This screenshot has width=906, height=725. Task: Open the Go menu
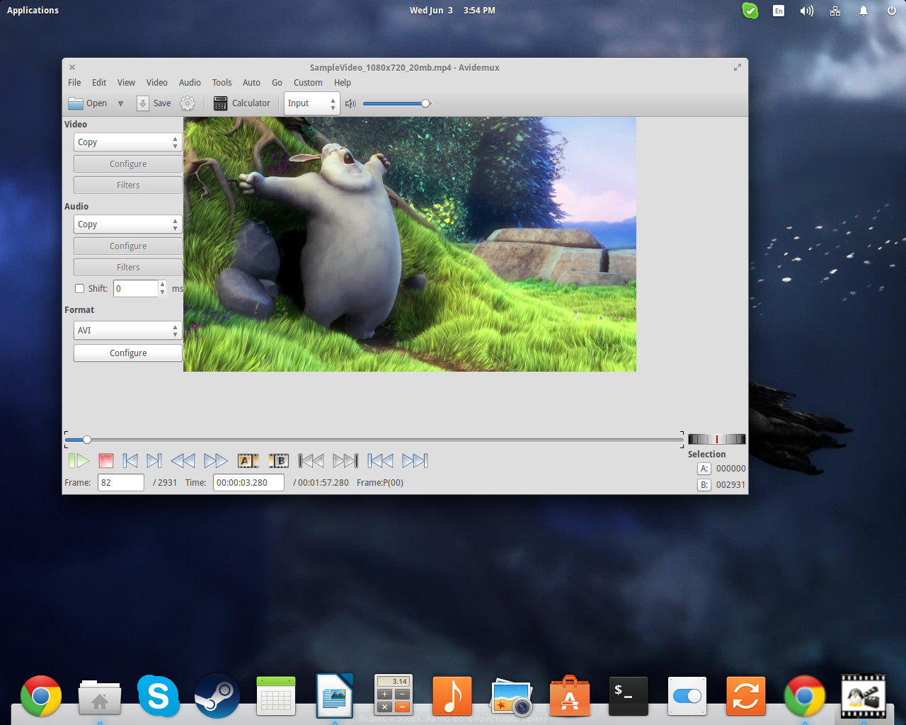coord(277,83)
